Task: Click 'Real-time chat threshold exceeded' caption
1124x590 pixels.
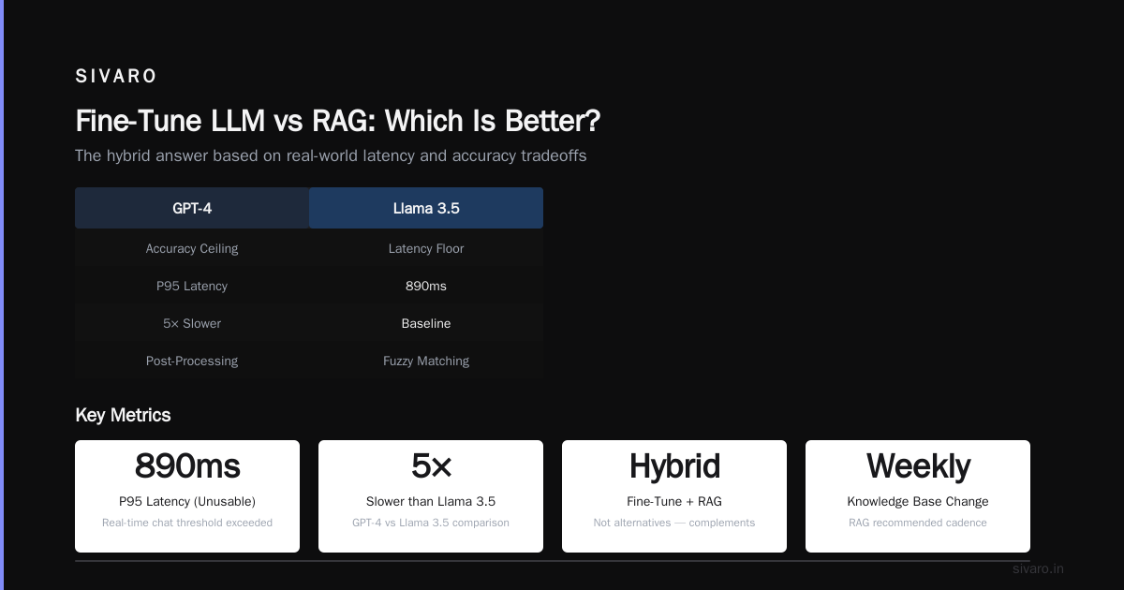Action: tap(187, 523)
